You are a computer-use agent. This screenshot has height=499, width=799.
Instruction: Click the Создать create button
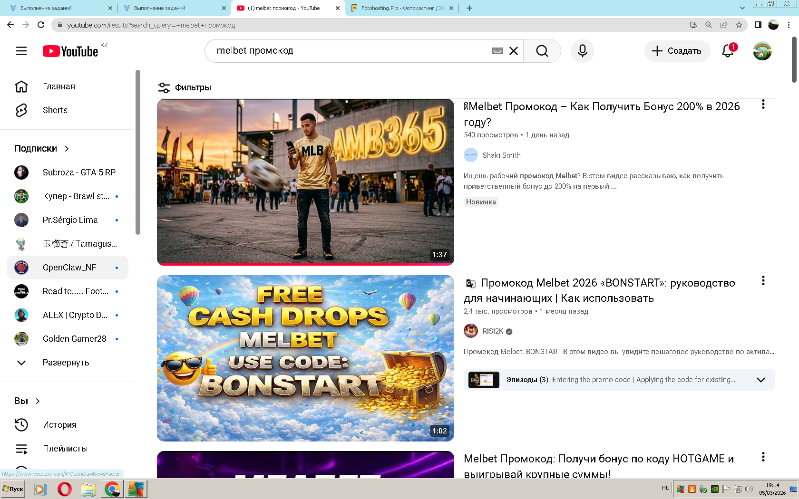point(677,51)
